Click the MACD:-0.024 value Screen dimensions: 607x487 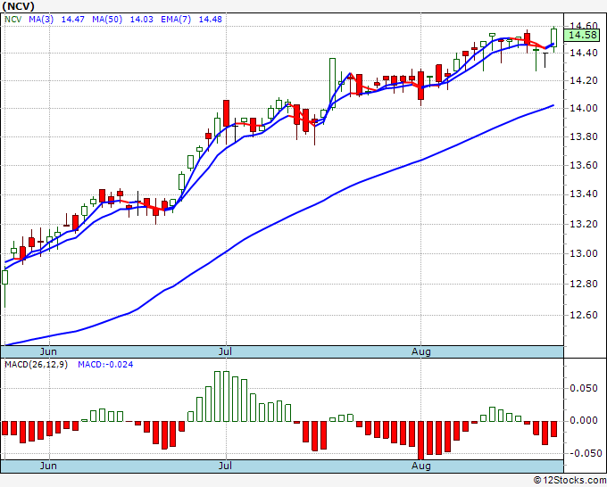pyautogui.click(x=105, y=365)
